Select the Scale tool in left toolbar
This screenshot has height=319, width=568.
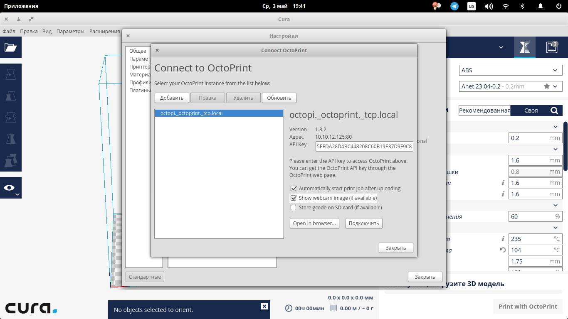tap(10, 96)
